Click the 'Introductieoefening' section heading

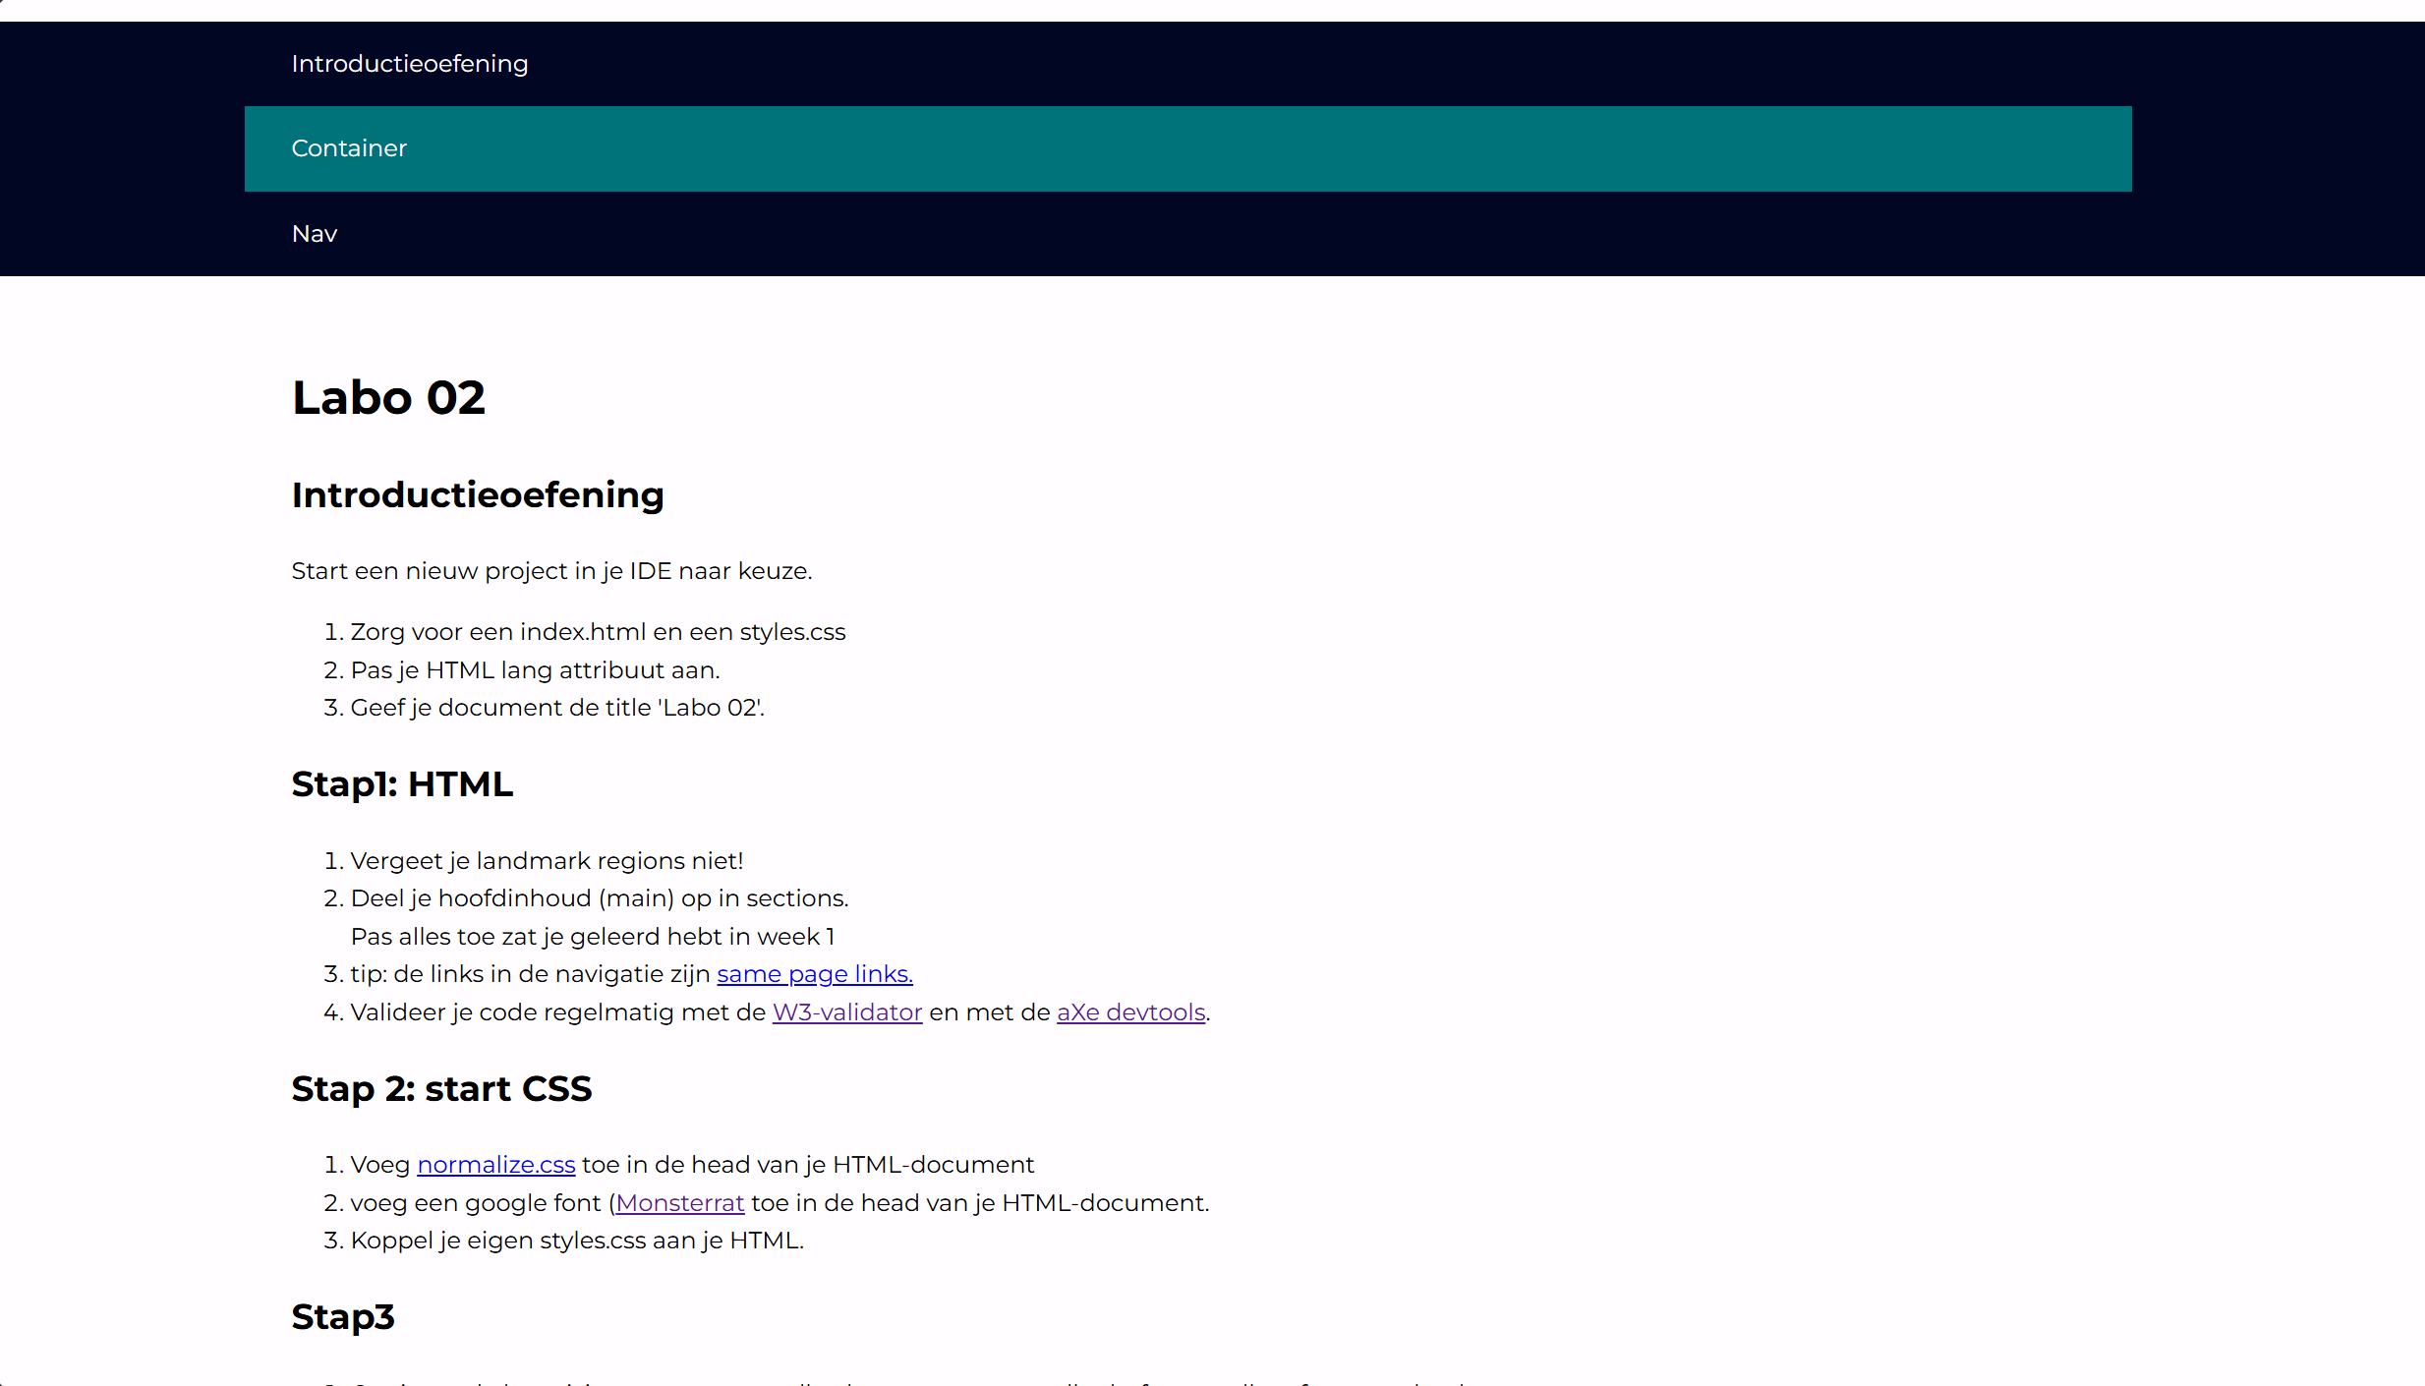pos(478,495)
